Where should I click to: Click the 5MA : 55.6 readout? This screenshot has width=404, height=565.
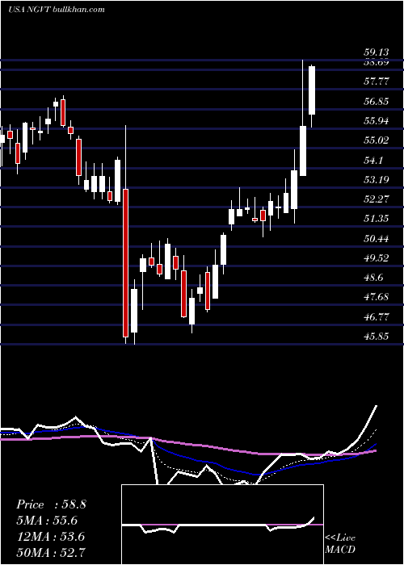pos(47,521)
